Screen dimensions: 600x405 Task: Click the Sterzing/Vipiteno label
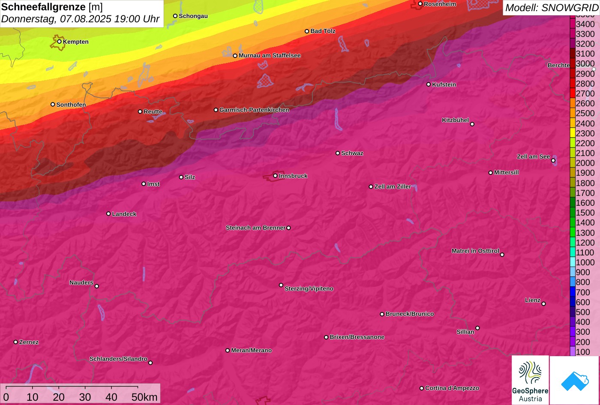tap(309, 288)
